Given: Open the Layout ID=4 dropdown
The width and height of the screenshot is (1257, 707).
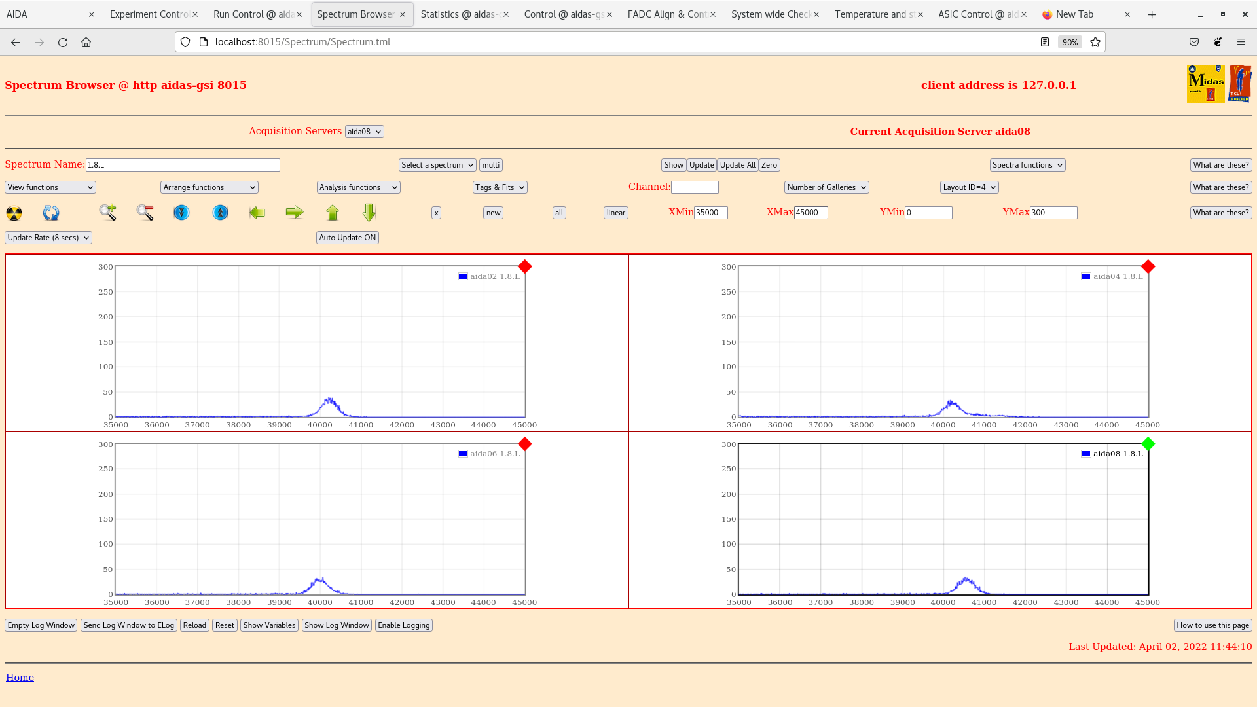Looking at the screenshot, I should point(969,187).
